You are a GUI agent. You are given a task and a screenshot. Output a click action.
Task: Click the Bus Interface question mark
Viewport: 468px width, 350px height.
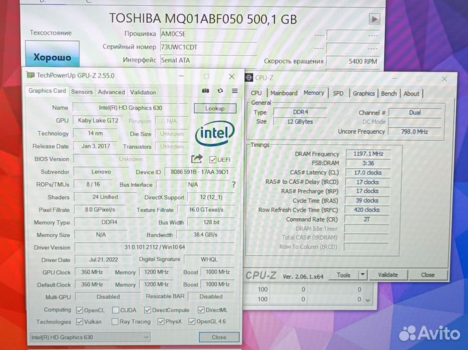pyautogui.click(x=234, y=185)
